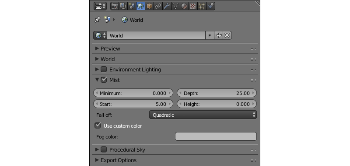The height and width of the screenshot is (166, 350).
Task: Unlink the world with the X button
Action: click(x=227, y=35)
